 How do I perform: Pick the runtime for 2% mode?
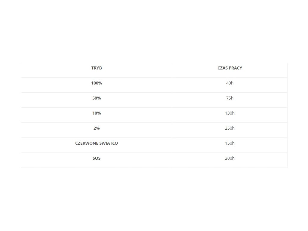[229, 128]
